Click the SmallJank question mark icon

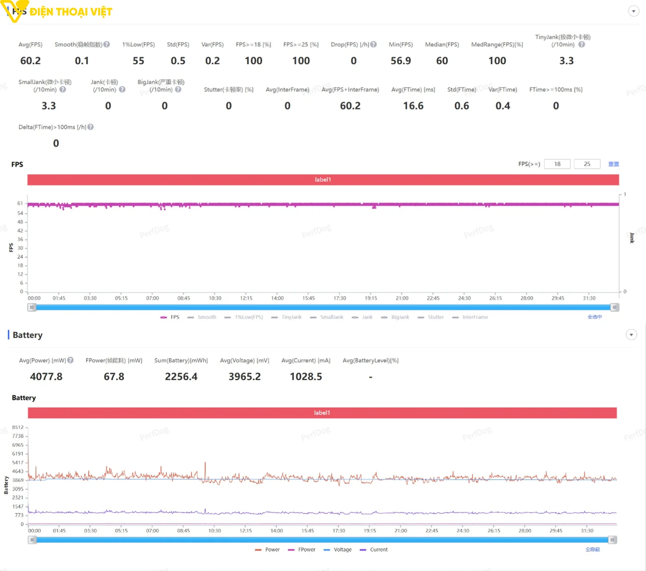[x=62, y=90]
